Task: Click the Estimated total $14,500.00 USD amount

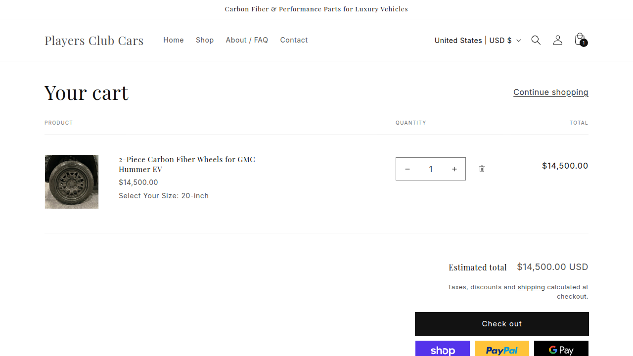Action: coord(552,267)
